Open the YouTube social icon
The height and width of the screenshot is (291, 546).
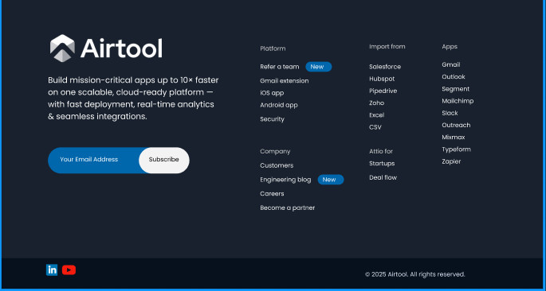tap(69, 270)
